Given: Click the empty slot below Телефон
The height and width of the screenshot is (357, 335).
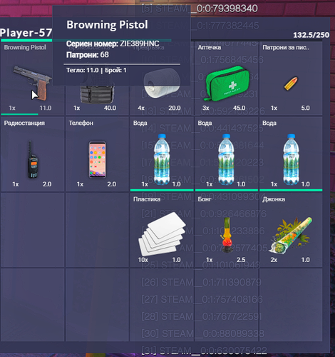Looking at the screenshot, I should coord(97,230).
